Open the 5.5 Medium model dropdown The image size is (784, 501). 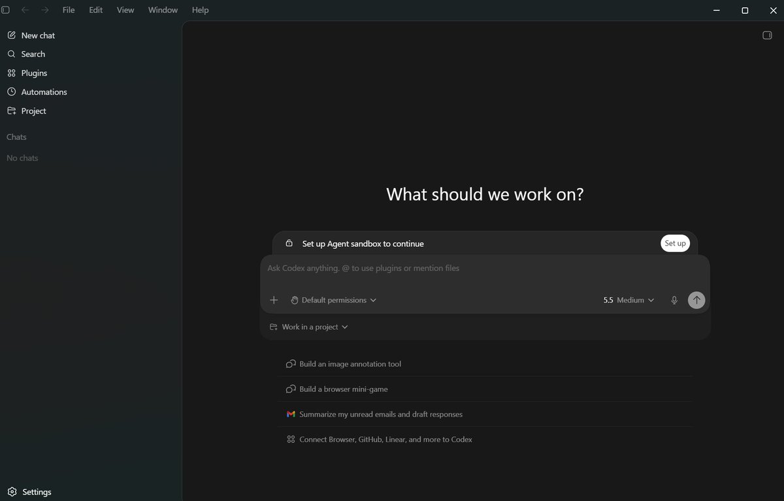(629, 300)
